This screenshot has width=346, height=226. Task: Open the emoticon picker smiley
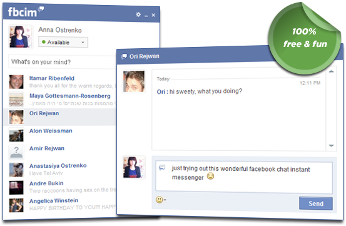coord(159,200)
